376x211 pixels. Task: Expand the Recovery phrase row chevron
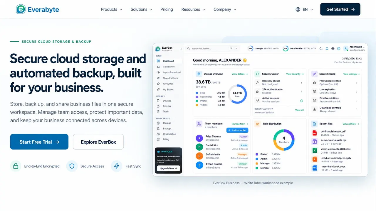(301, 83)
